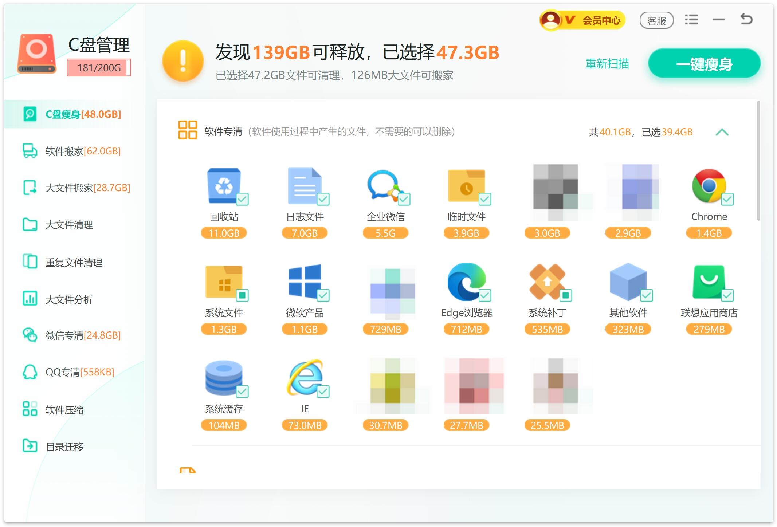Check the 系统文件 partial checkbox

pos(243,295)
